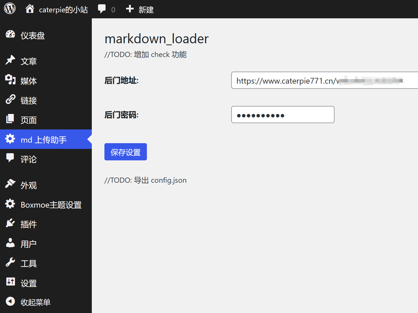The height and width of the screenshot is (313, 418).
Task: Click the 后门地址: label
Action: pyautogui.click(x=121, y=81)
